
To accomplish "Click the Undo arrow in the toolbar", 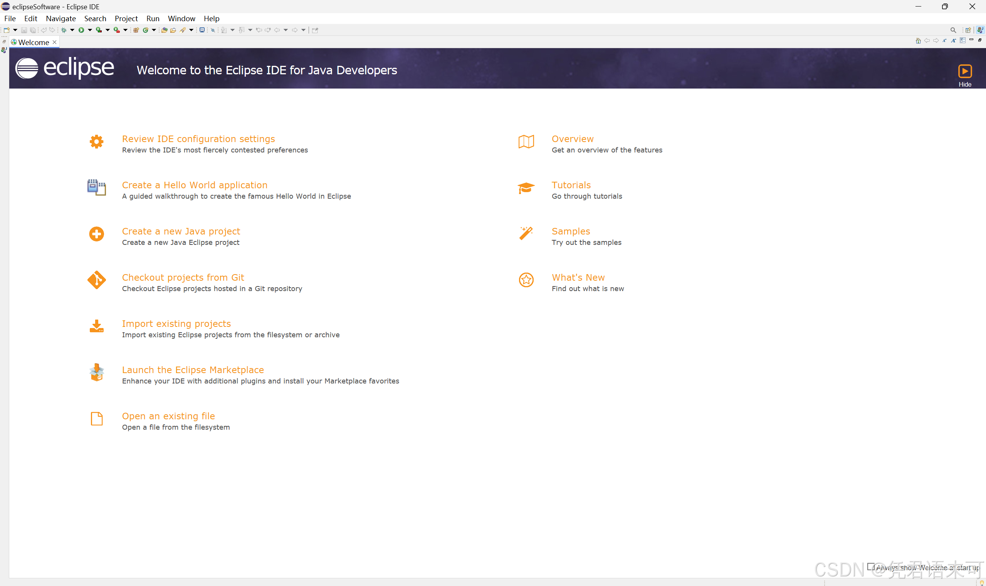I will 44,30.
